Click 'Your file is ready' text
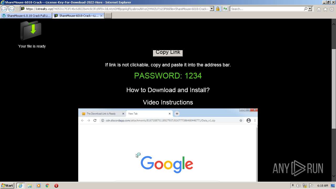 tap(32, 46)
